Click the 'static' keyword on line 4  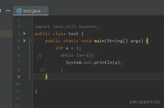coord(71,41)
